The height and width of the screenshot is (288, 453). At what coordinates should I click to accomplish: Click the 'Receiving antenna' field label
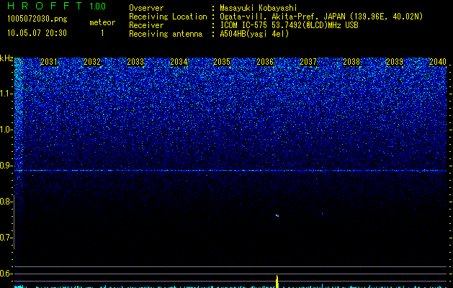[166, 34]
